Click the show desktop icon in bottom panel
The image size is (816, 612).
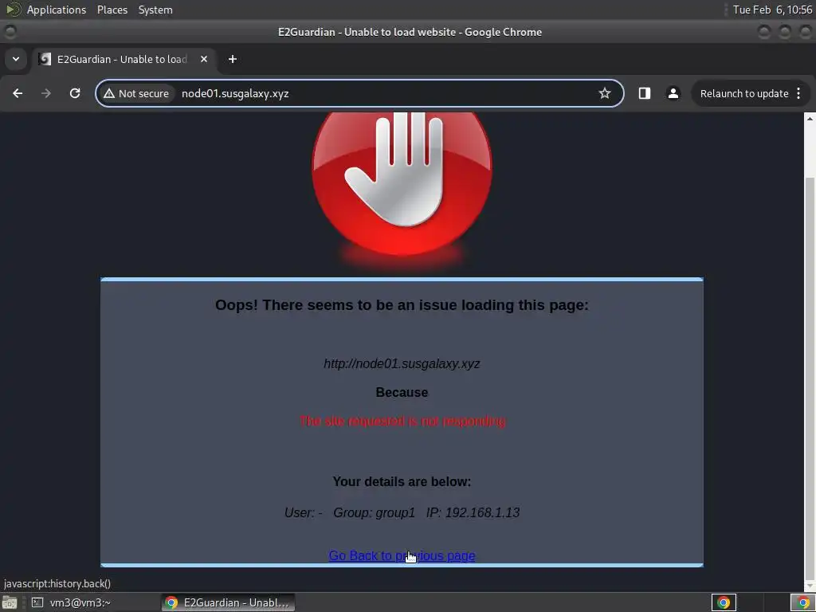[10, 602]
